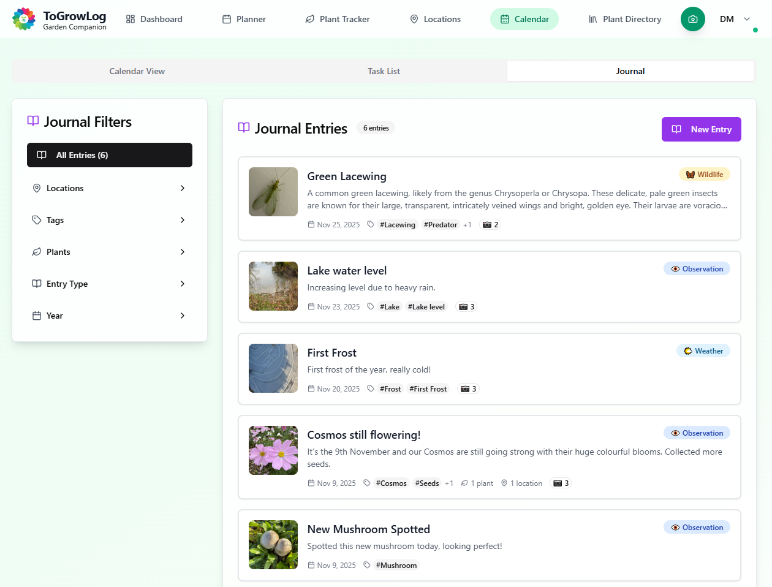The height and width of the screenshot is (587, 772).
Task: Click the plant leaf icon on Cosmos entry
Action: click(464, 483)
